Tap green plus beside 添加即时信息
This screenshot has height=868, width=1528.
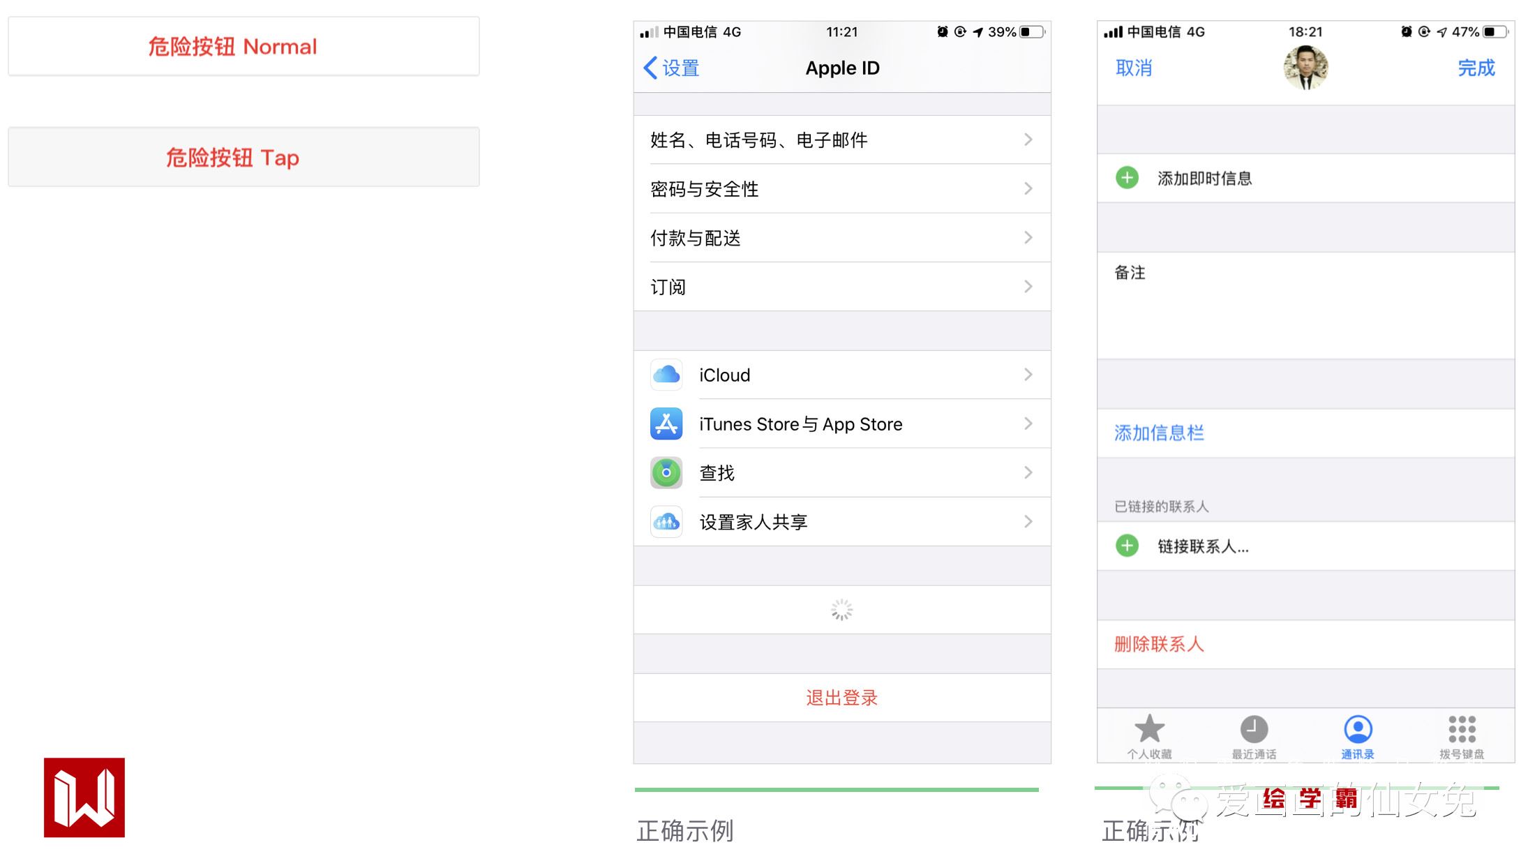1127,178
